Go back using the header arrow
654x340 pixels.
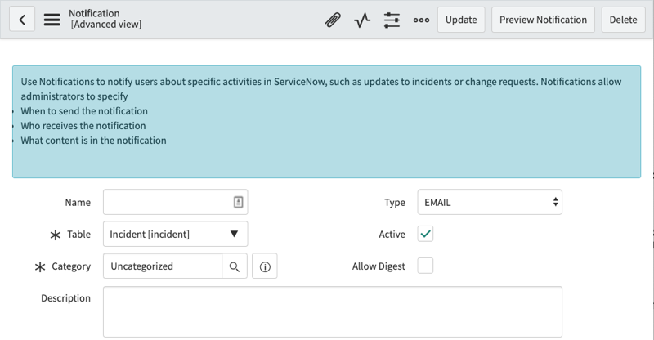22,19
